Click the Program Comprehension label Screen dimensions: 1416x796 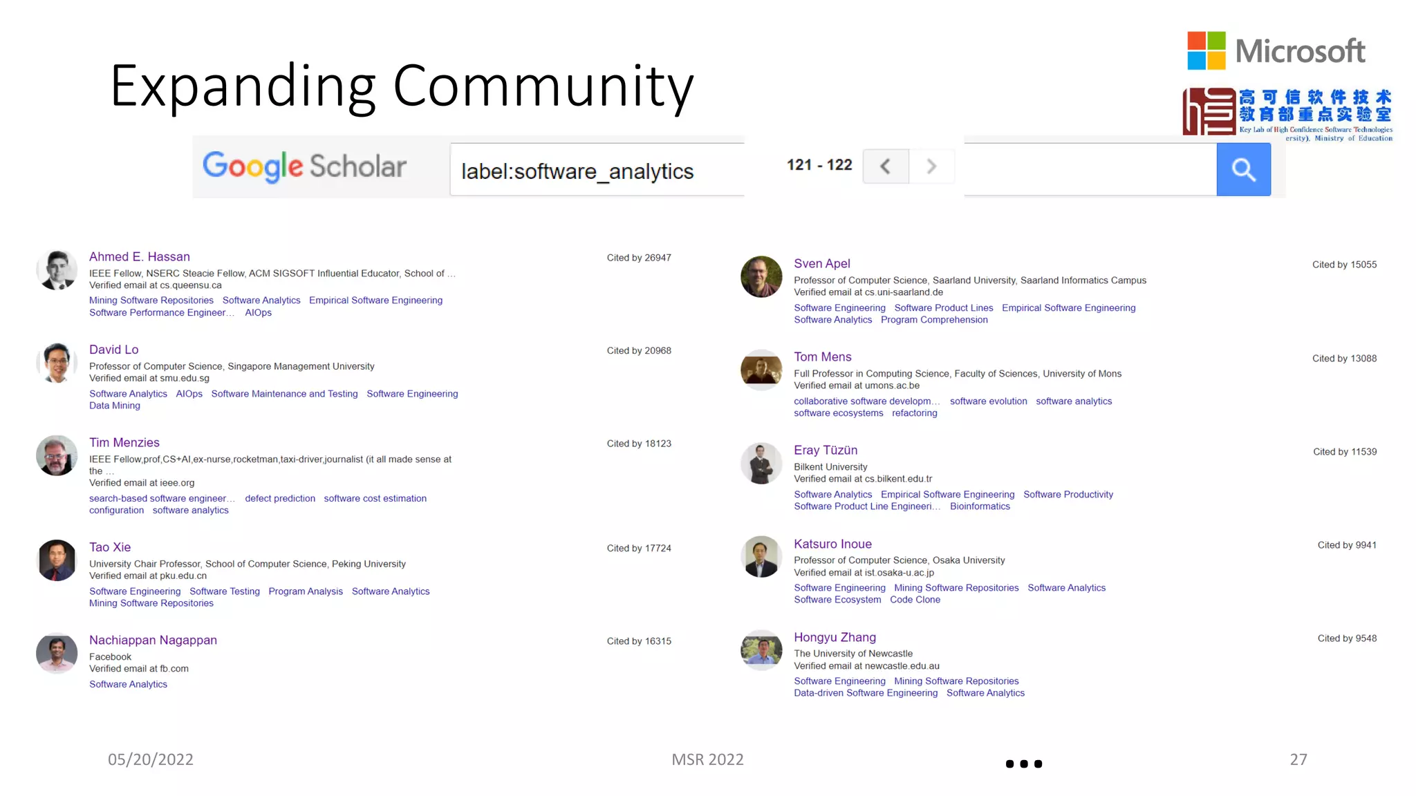point(934,319)
